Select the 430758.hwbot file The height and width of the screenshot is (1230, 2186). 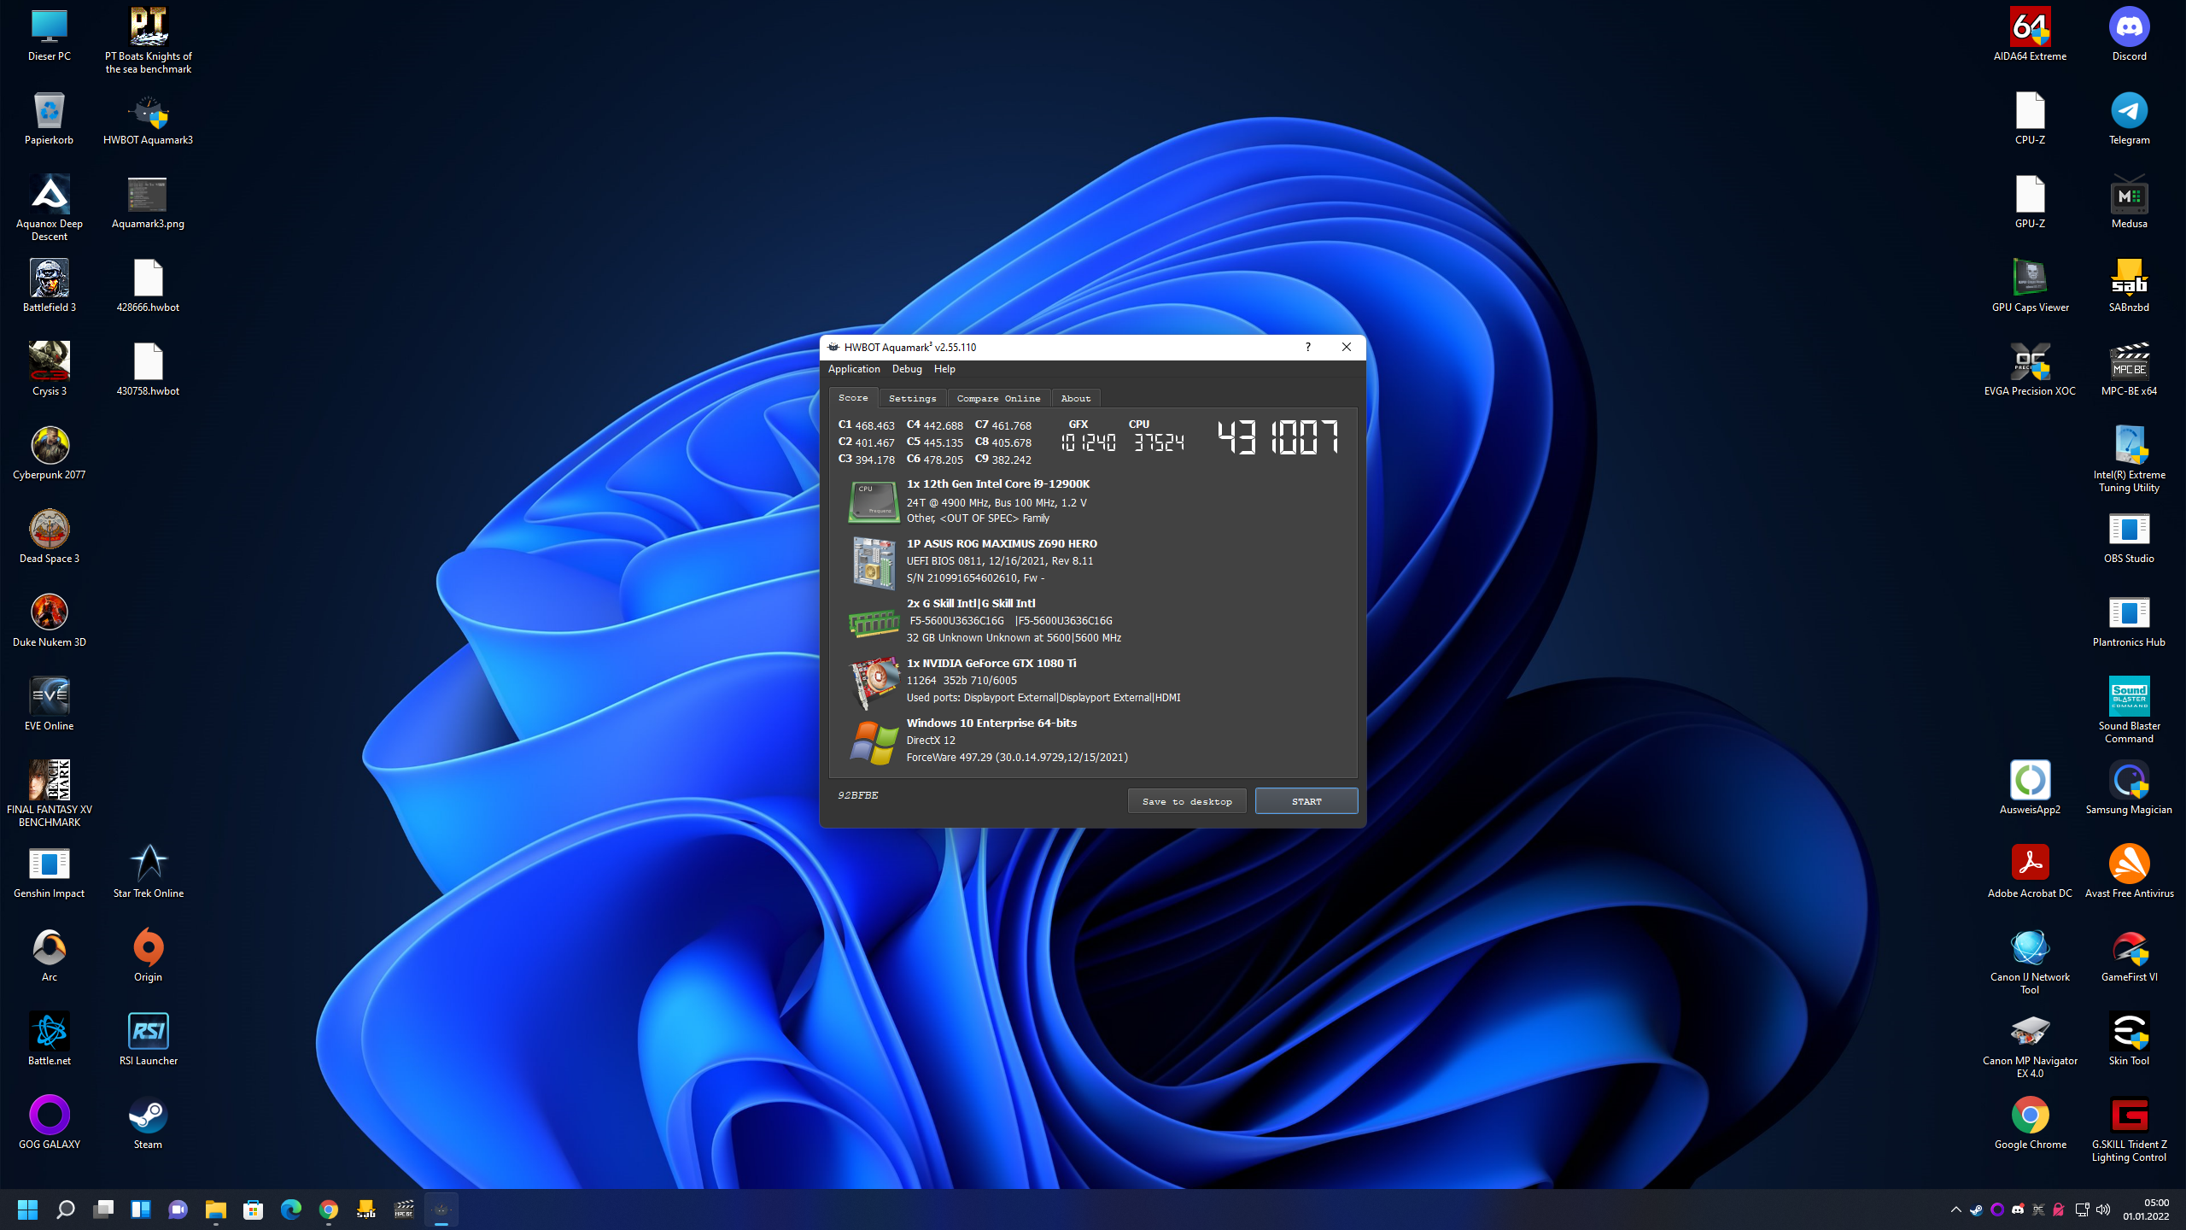click(148, 371)
